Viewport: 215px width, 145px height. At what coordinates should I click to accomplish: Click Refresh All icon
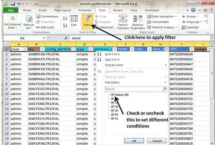click(x=29, y=19)
